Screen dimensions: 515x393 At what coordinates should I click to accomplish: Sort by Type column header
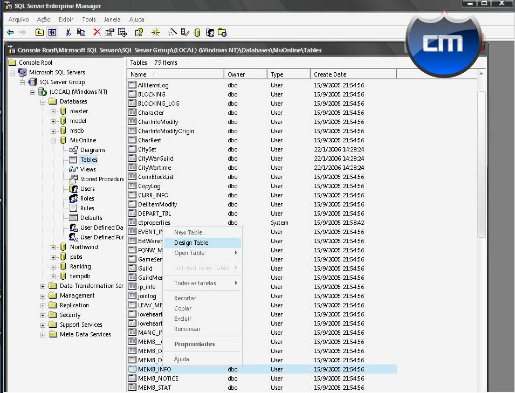289,74
